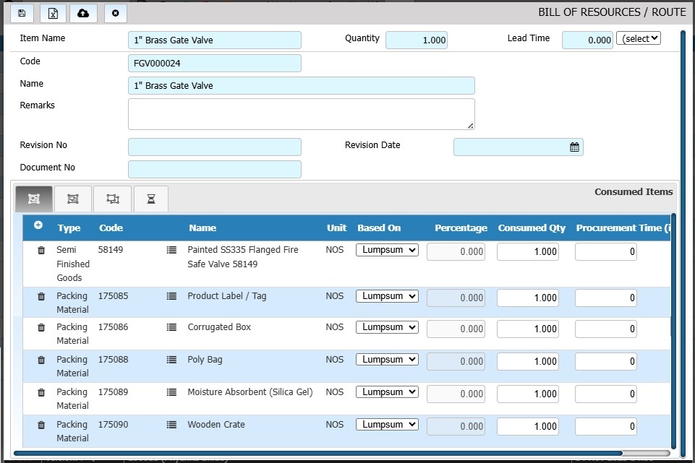Open the Based On dropdown for Corrugated Box
The width and height of the screenshot is (695, 463).
pyautogui.click(x=387, y=327)
